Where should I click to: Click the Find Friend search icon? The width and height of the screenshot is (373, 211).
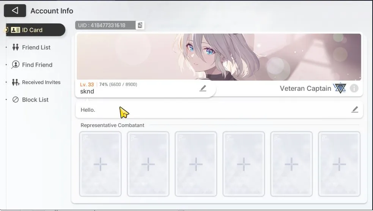click(x=16, y=65)
